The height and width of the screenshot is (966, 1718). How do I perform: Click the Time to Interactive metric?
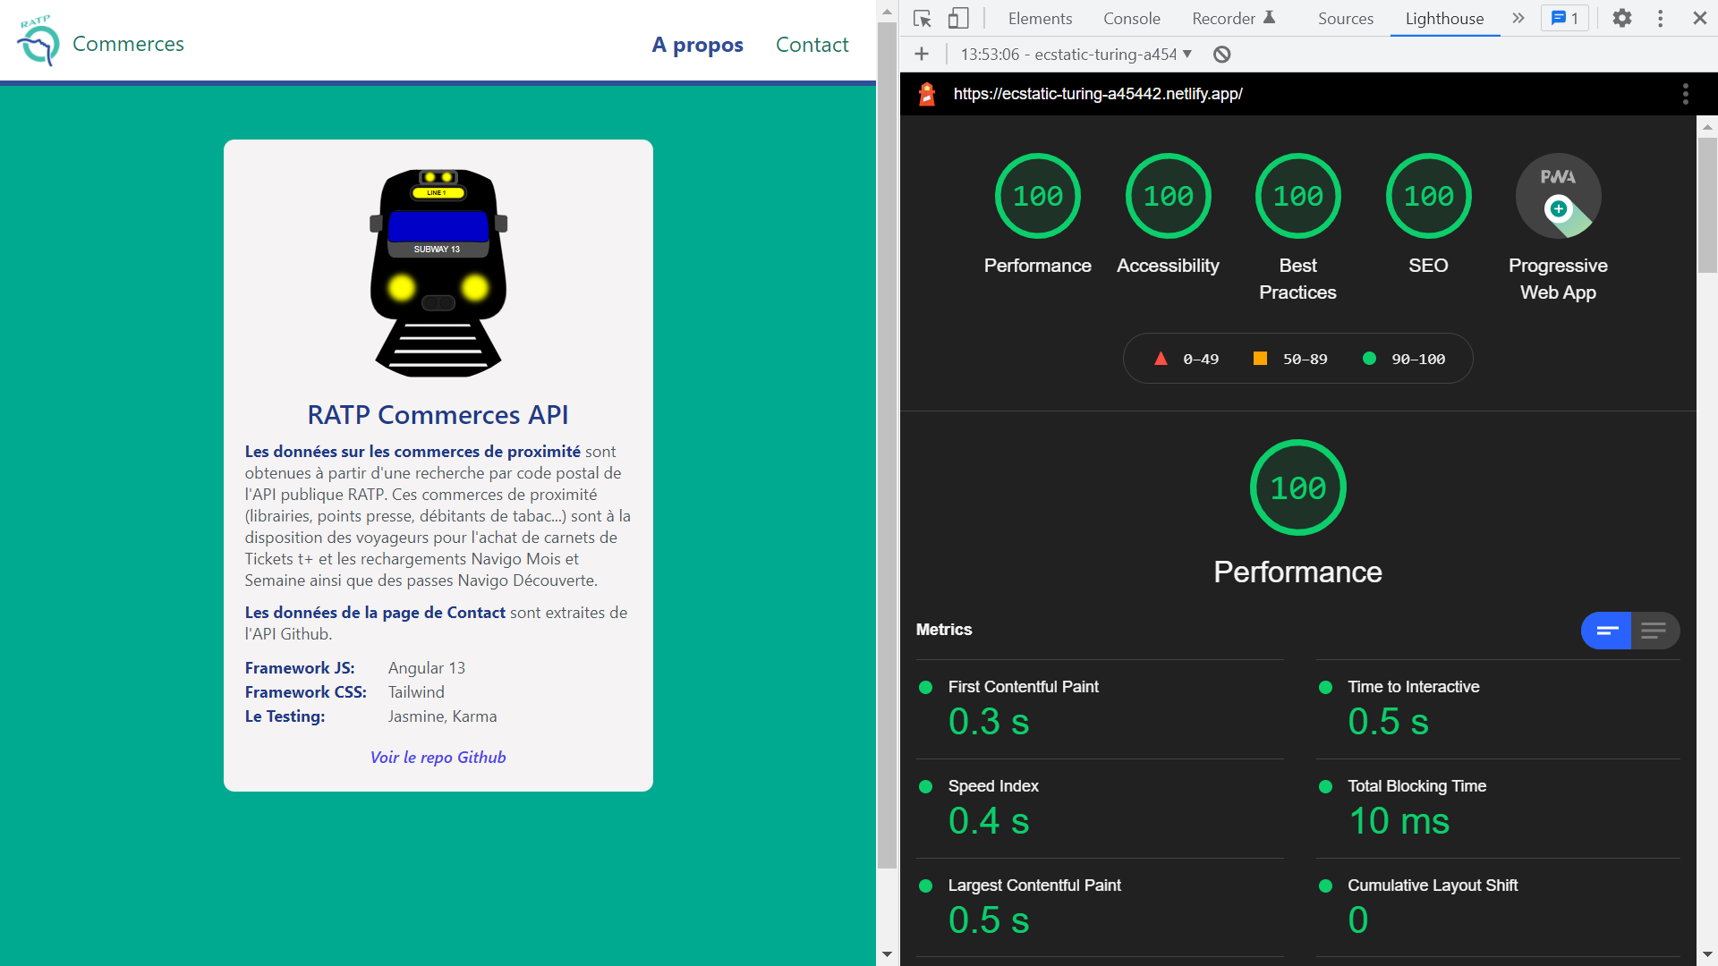coord(1498,709)
